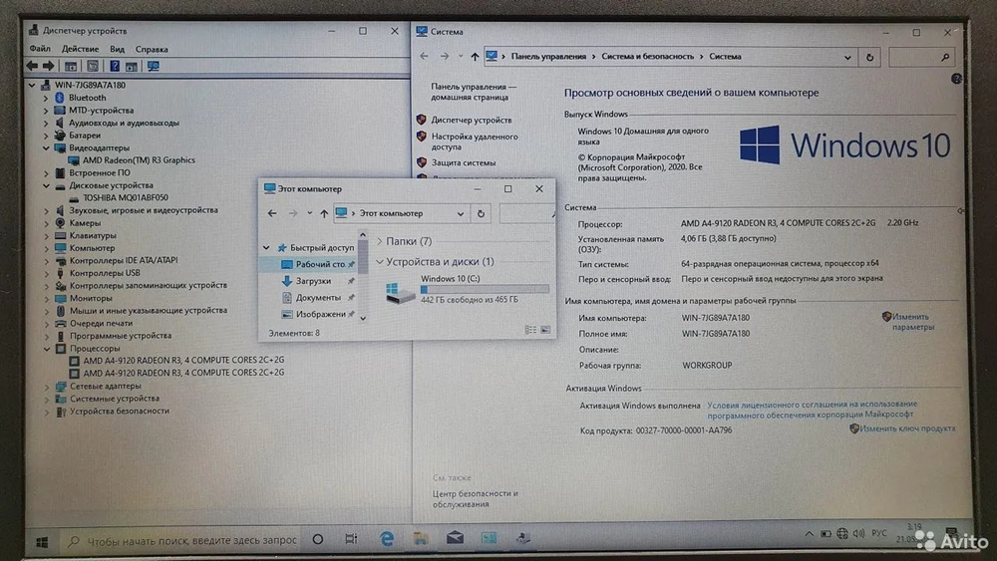Open the Вид menu in Device Manager
Image resolution: width=997 pixels, height=561 pixels.
117,48
